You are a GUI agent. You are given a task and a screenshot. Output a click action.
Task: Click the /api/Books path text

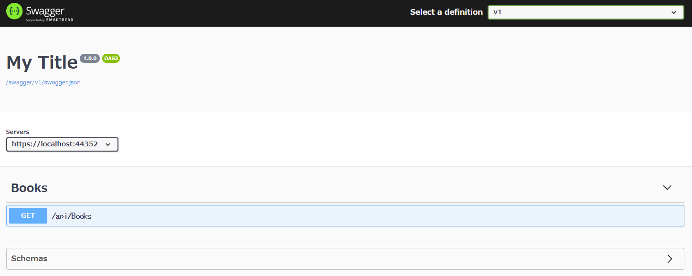pyautogui.click(x=72, y=216)
